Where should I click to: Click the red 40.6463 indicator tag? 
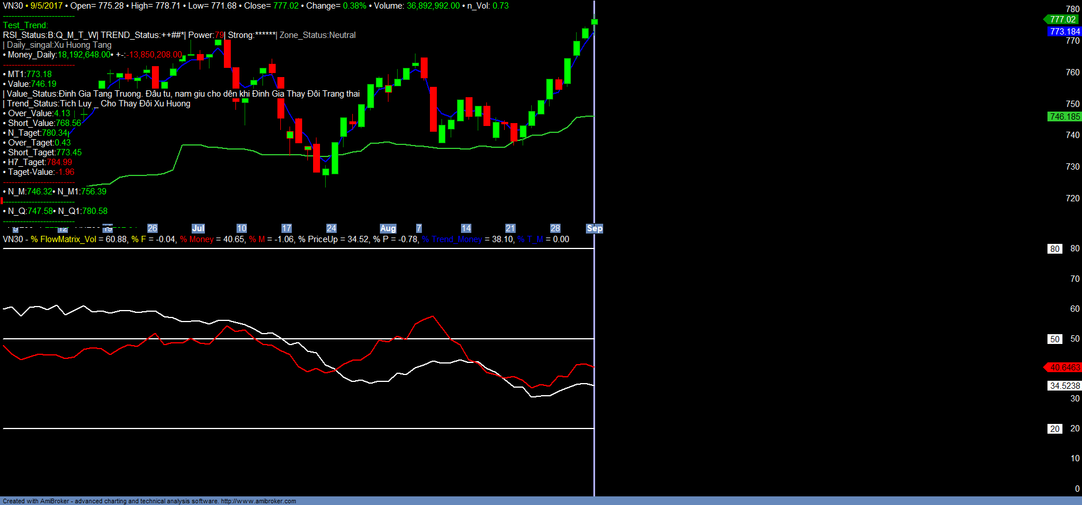point(1064,368)
